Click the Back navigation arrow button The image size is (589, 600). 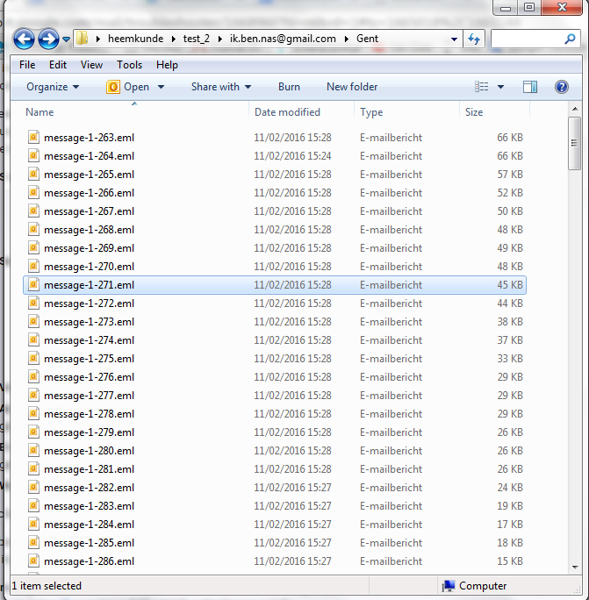(x=24, y=39)
